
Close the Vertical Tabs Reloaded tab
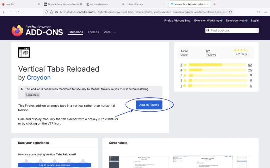pyautogui.click(x=208, y=4)
